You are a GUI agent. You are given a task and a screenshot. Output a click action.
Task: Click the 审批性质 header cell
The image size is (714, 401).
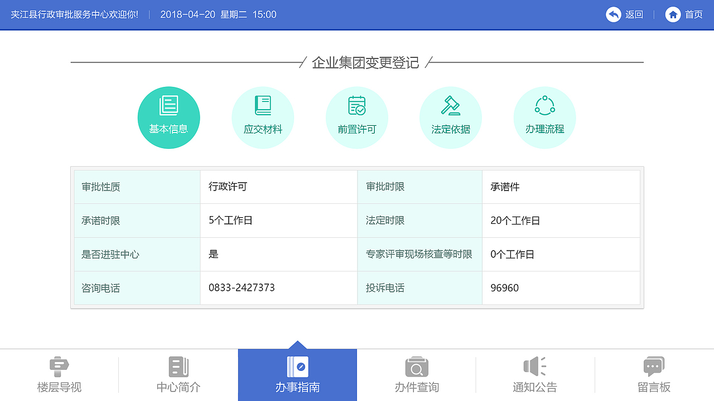137,187
